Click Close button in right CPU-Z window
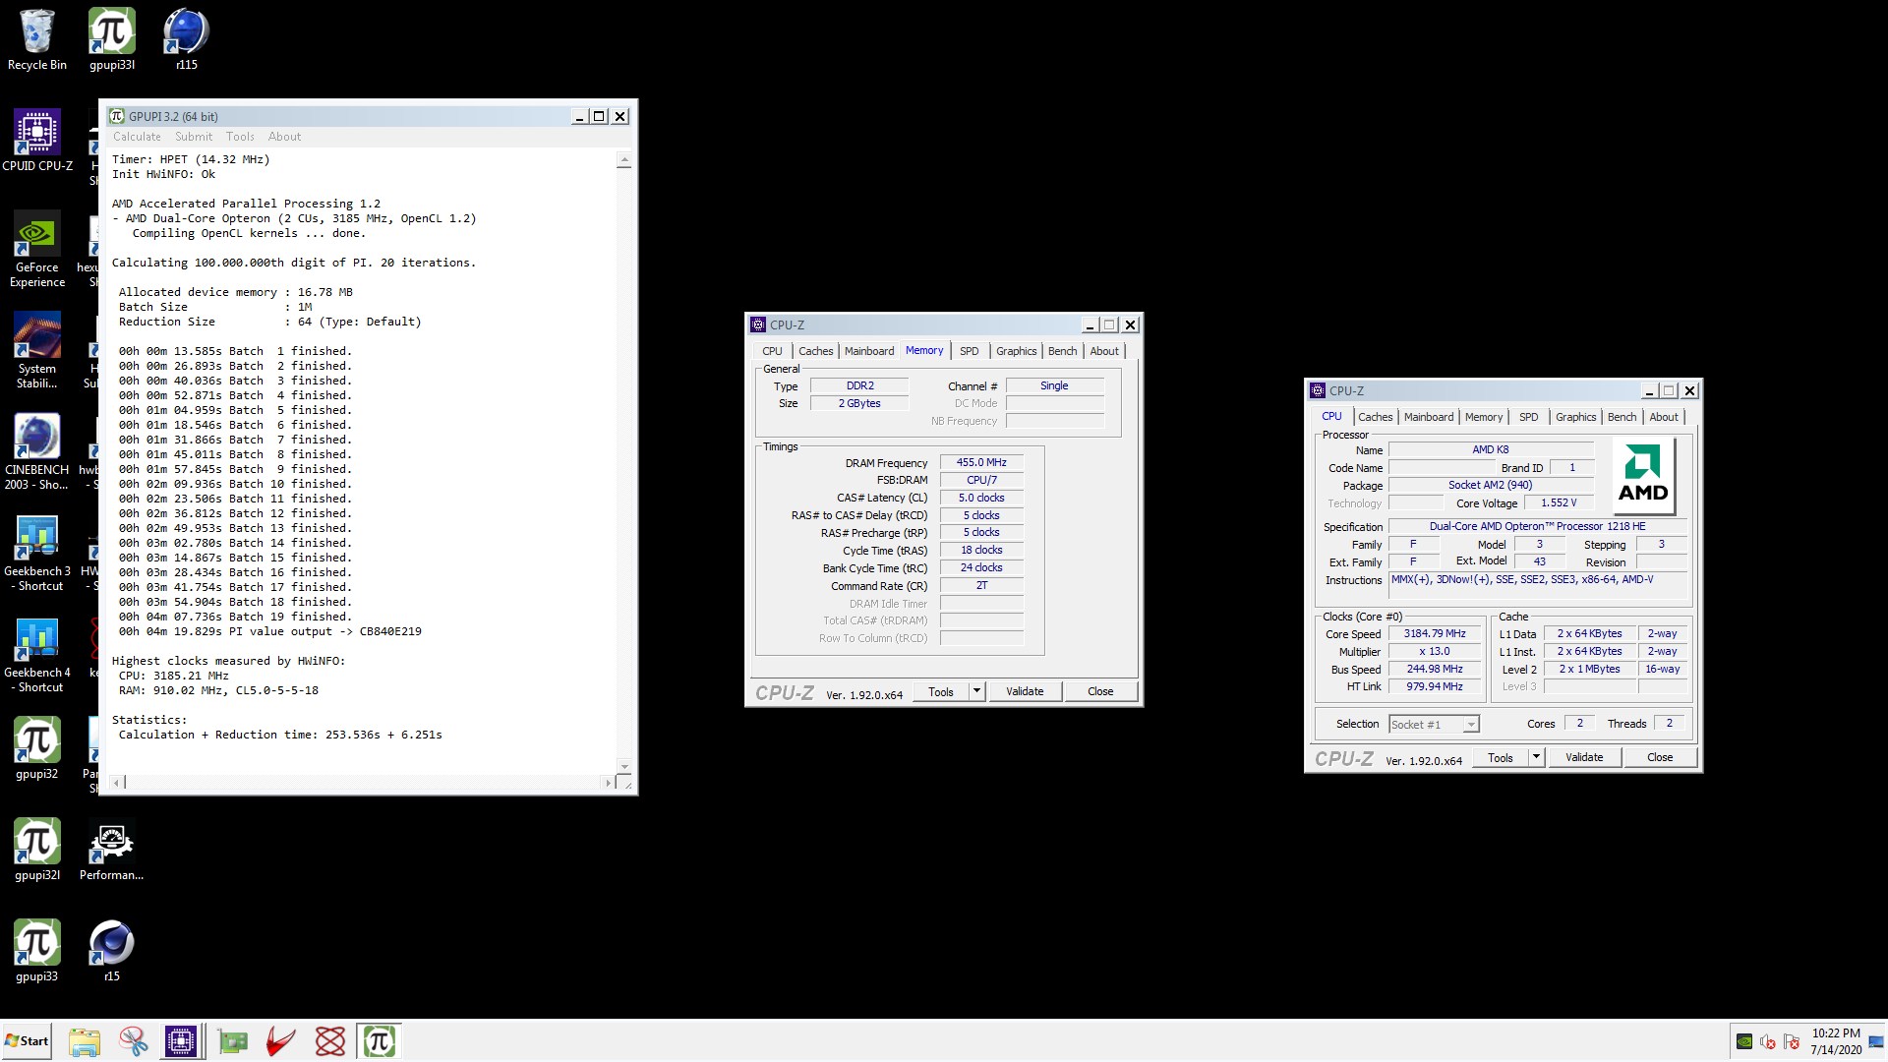Image resolution: width=1888 pixels, height=1062 pixels. 1660,757
